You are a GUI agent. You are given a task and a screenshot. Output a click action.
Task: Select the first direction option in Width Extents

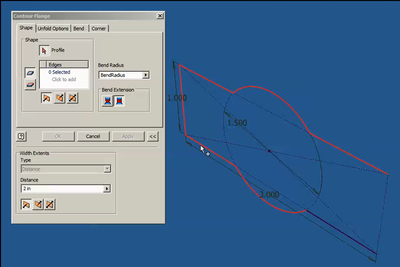(x=27, y=204)
